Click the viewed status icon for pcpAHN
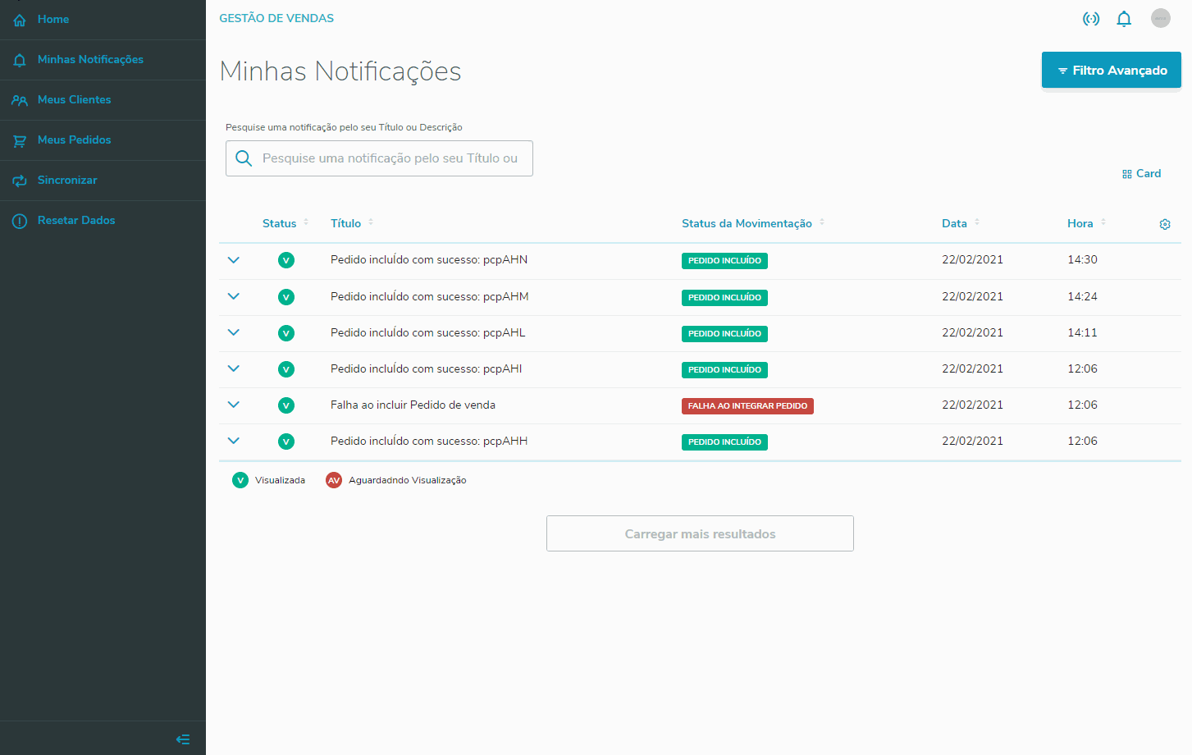This screenshot has width=1192, height=755. pos(286,261)
